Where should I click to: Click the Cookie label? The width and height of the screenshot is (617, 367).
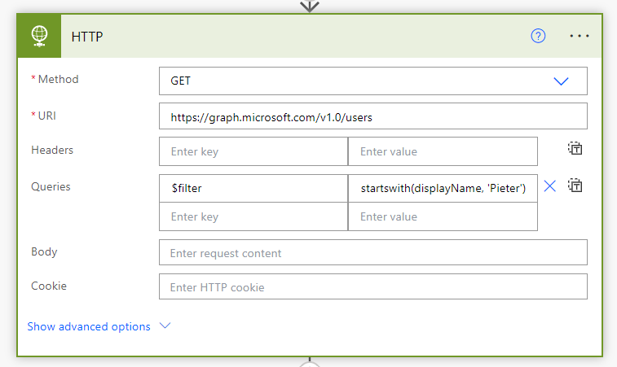point(49,286)
